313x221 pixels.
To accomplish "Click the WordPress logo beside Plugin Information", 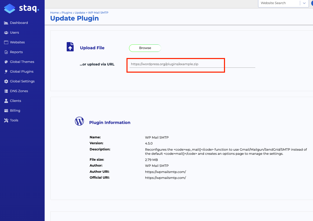I will coord(79,121).
